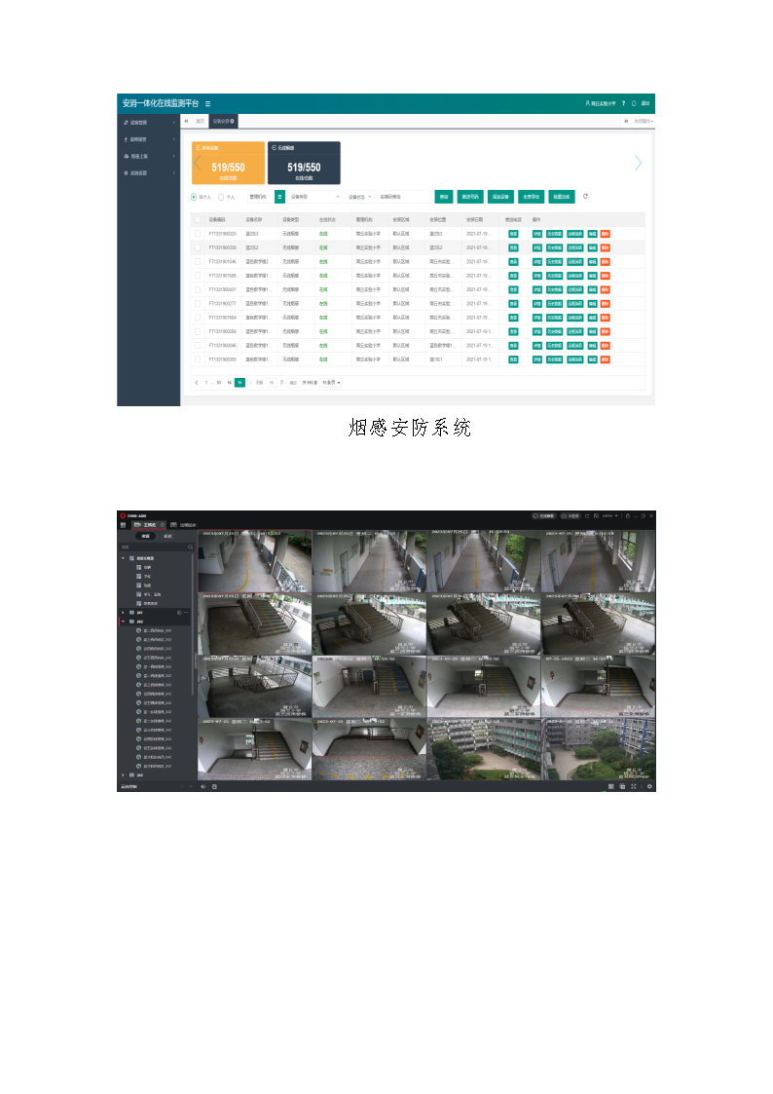
Task: Click the settings gear icon in video client footer
Action: [649, 785]
